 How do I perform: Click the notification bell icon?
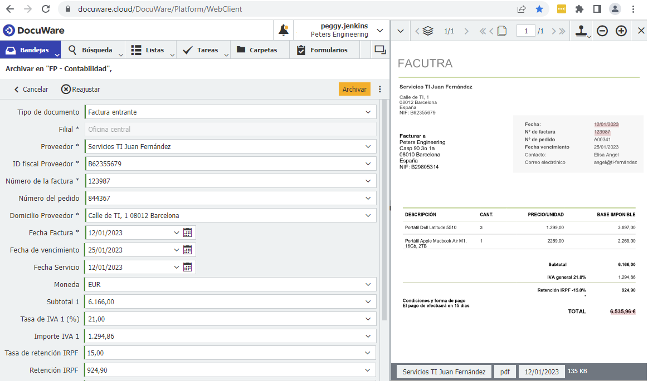pos(284,30)
